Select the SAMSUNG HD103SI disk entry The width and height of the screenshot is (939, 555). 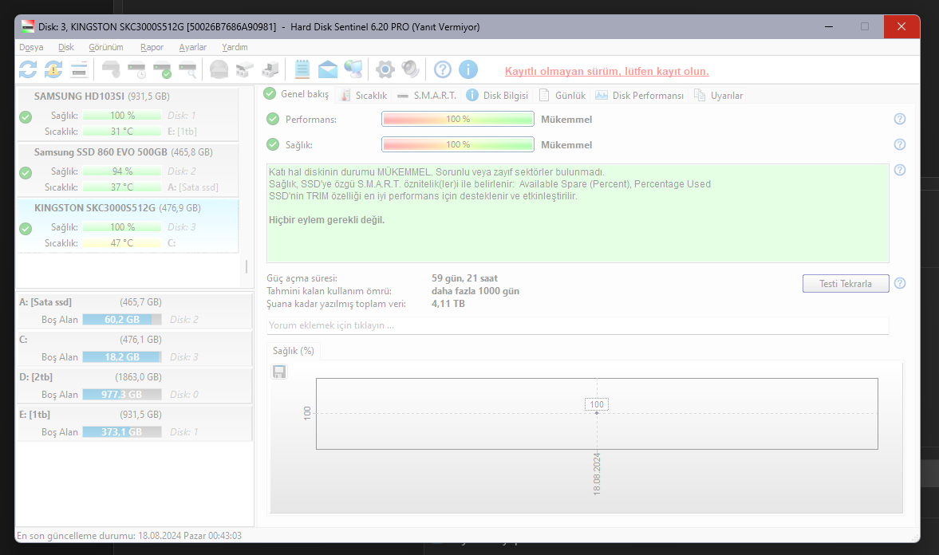[x=128, y=114]
